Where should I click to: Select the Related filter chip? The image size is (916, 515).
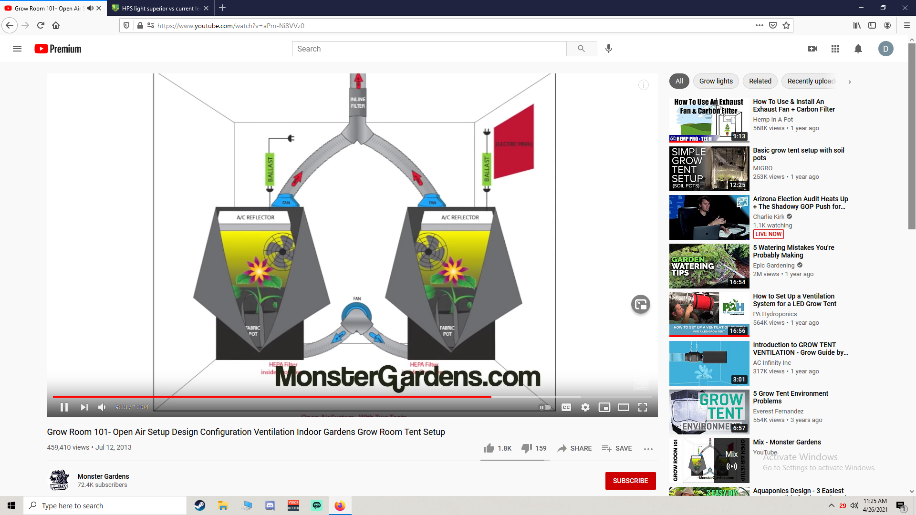760,81
